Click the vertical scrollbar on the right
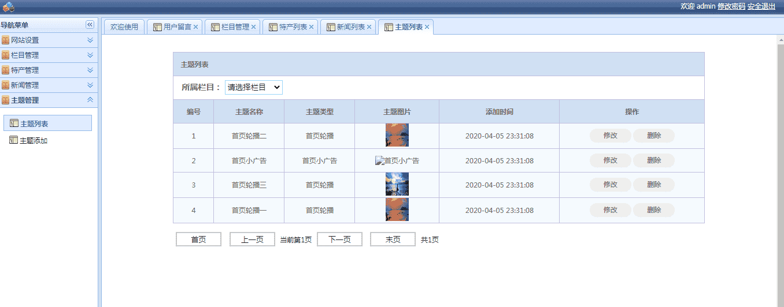784x307 pixels. (780, 171)
